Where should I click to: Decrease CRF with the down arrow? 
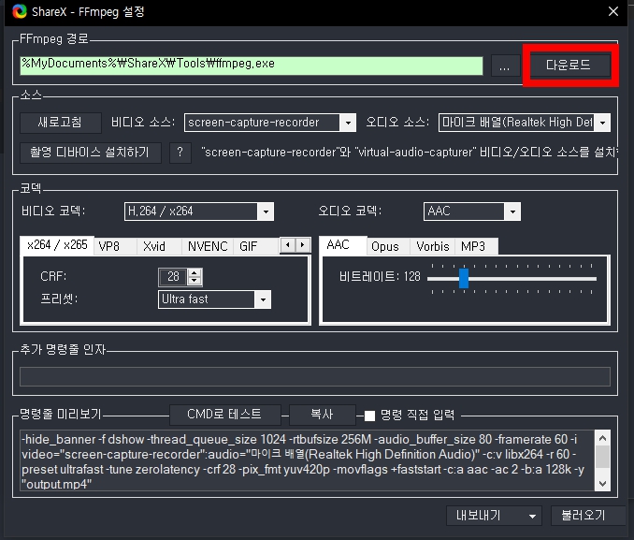point(195,281)
